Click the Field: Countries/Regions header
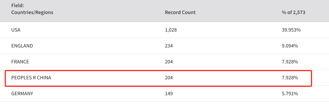 click(x=32, y=9)
